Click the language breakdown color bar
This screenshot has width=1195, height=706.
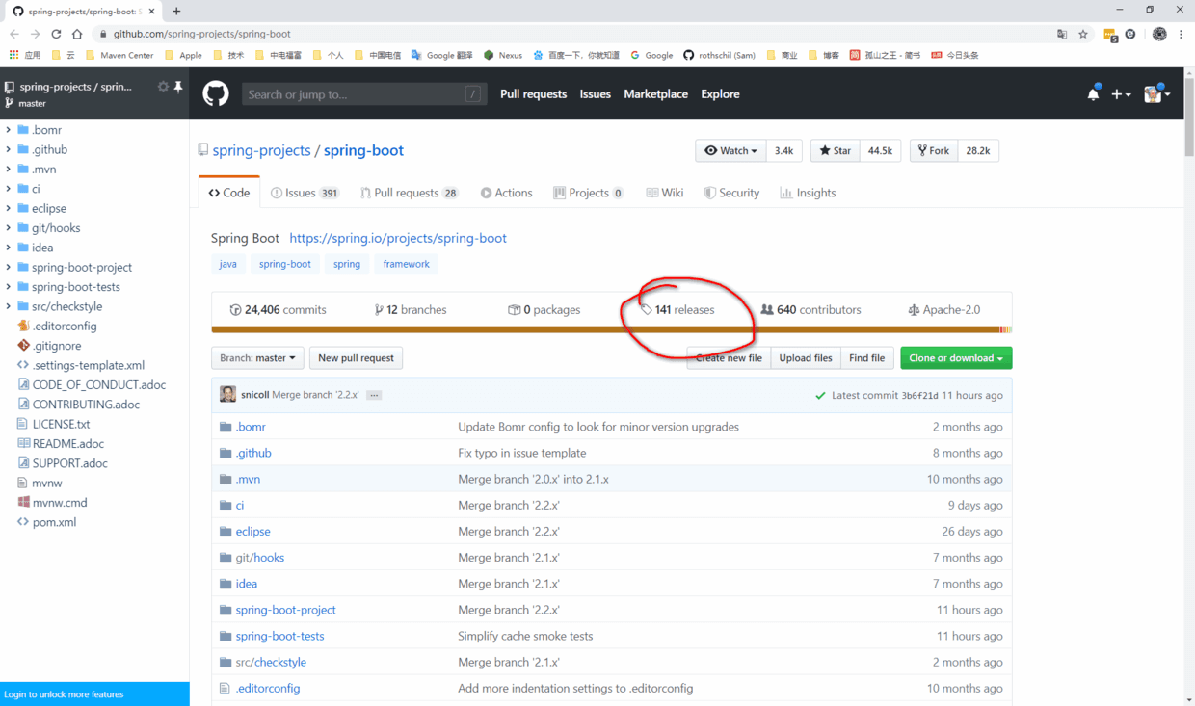tap(612, 330)
